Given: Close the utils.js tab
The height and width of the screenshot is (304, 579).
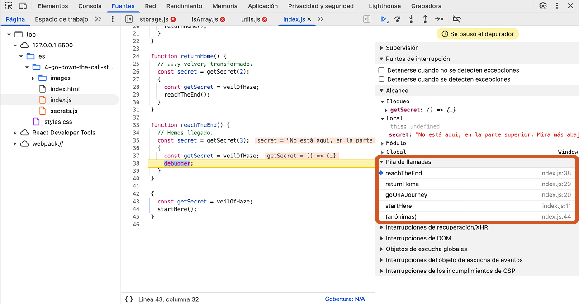Looking at the screenshot, I should point(265,19).
